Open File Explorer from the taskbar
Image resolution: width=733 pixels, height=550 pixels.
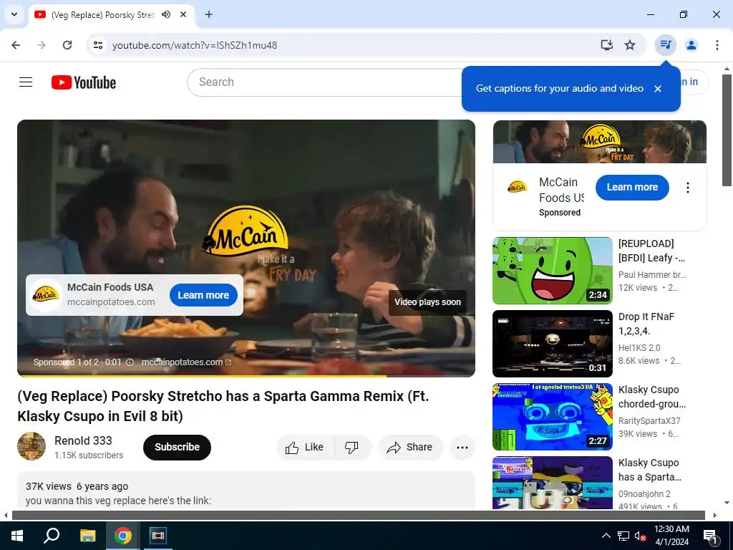(87, 536)
